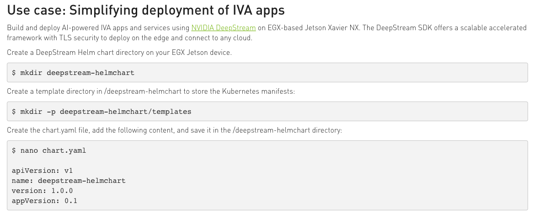Click the 'appVersion: 0.1' line

(44, 201)
